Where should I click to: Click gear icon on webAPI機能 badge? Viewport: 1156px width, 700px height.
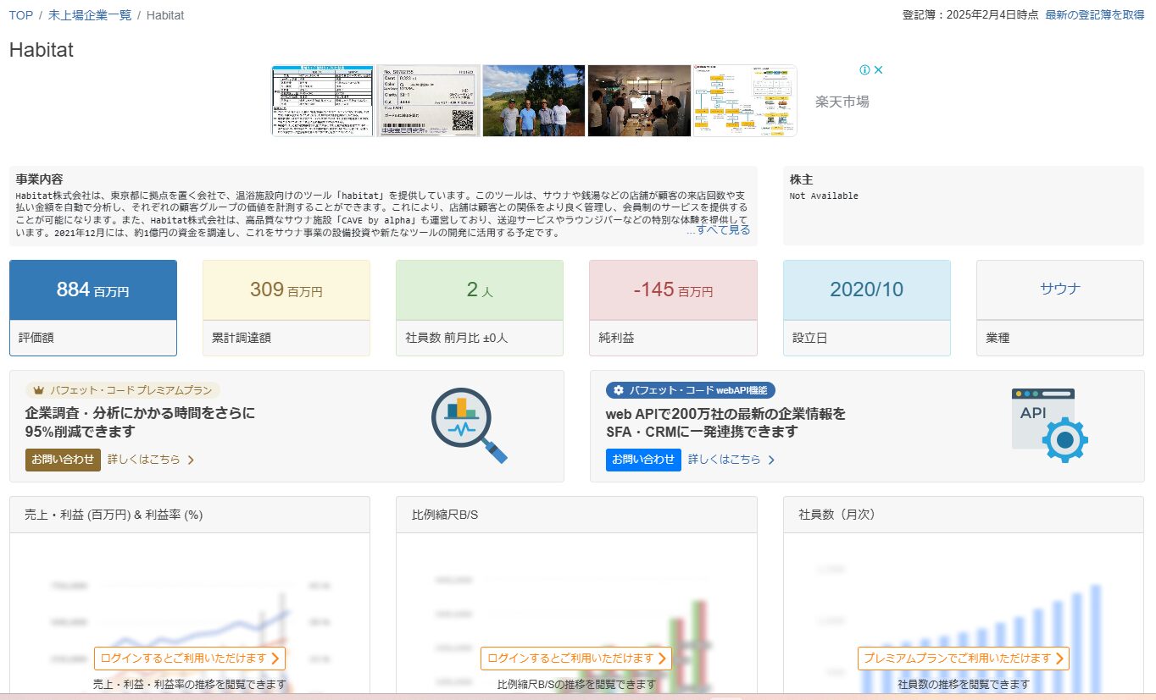pyautogui.click(x=619, y=390)
